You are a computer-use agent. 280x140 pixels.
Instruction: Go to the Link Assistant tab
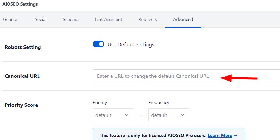click(x=109, y=19)
